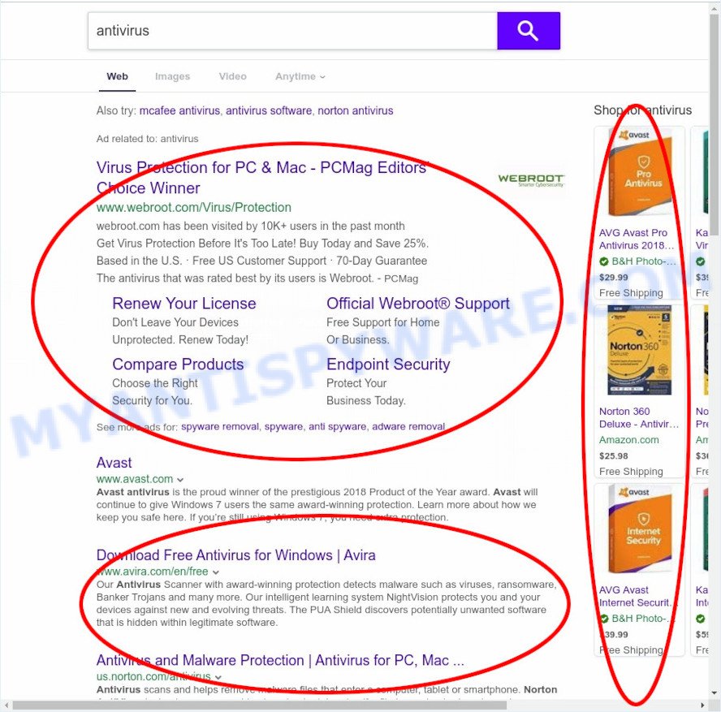Open the Renew Your License link
This screenshot has height=712, width=721.
183,304
